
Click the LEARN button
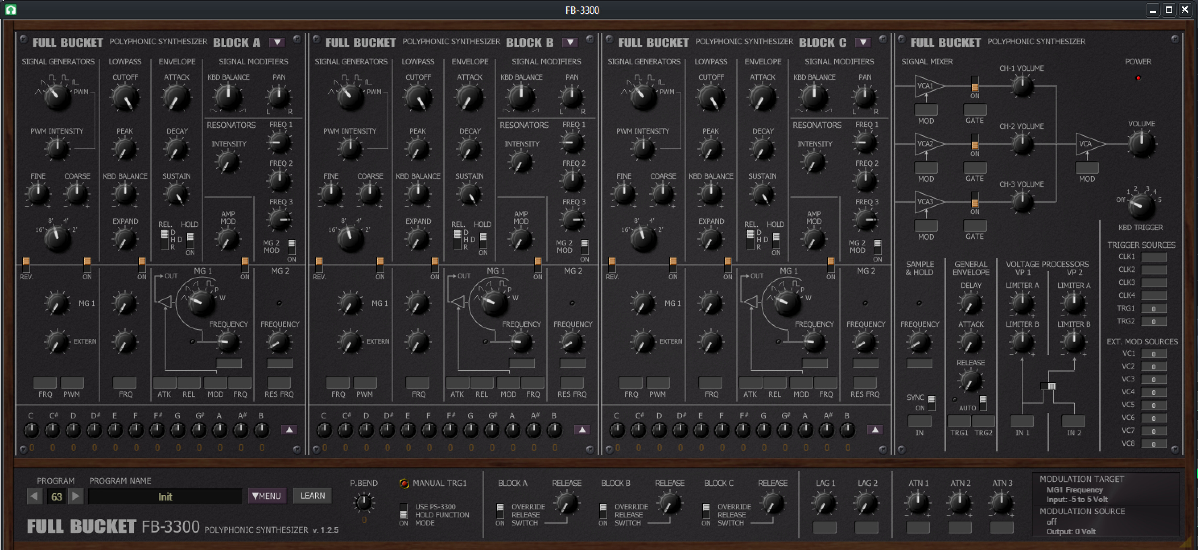pyautogui.click(x=313, y=496)
